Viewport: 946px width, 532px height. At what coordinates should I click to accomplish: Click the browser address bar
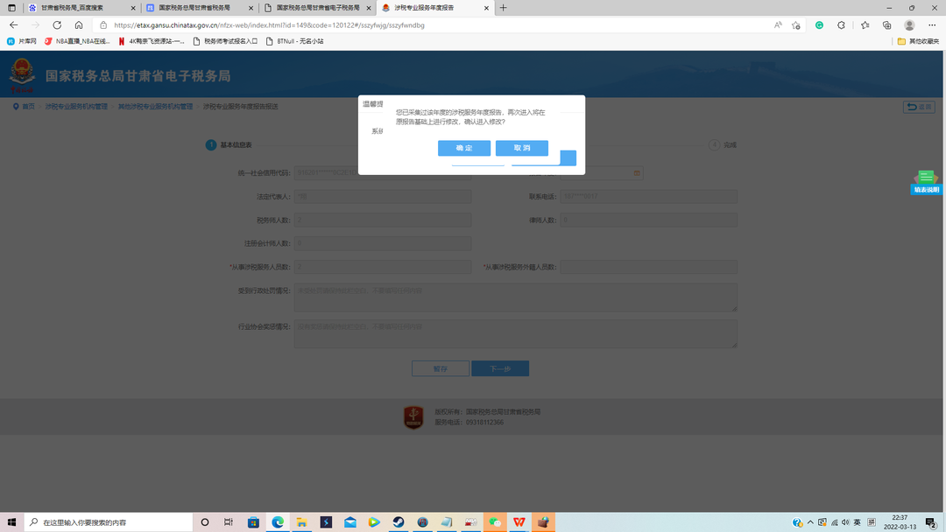click(x=434, y=25)
